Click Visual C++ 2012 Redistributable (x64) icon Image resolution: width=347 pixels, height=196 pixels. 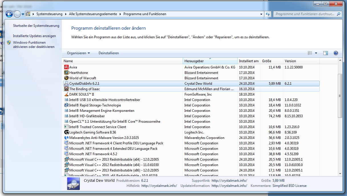pos(66,165)
